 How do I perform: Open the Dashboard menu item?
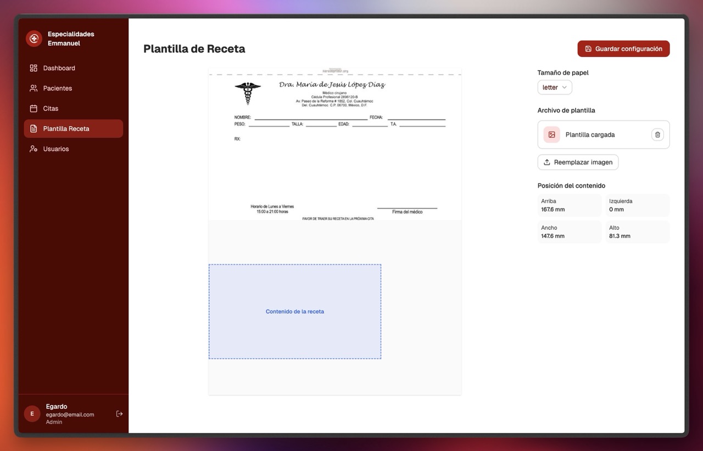pyautogui.click(x=59, y=68)
